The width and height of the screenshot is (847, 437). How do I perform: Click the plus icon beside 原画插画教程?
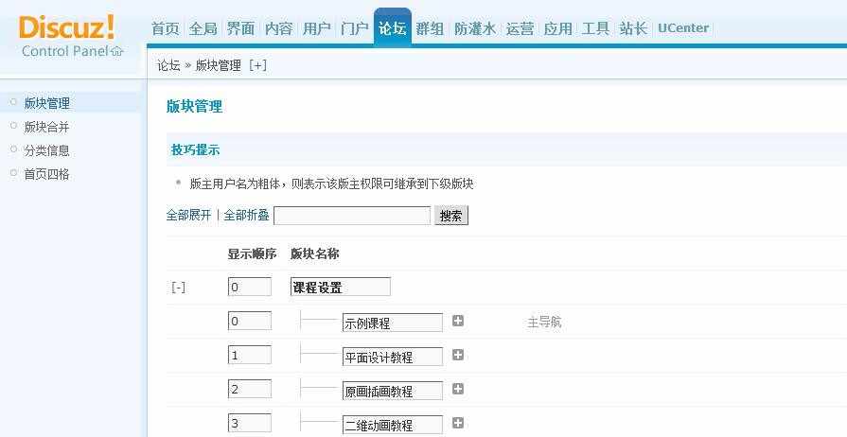point(457,389)
